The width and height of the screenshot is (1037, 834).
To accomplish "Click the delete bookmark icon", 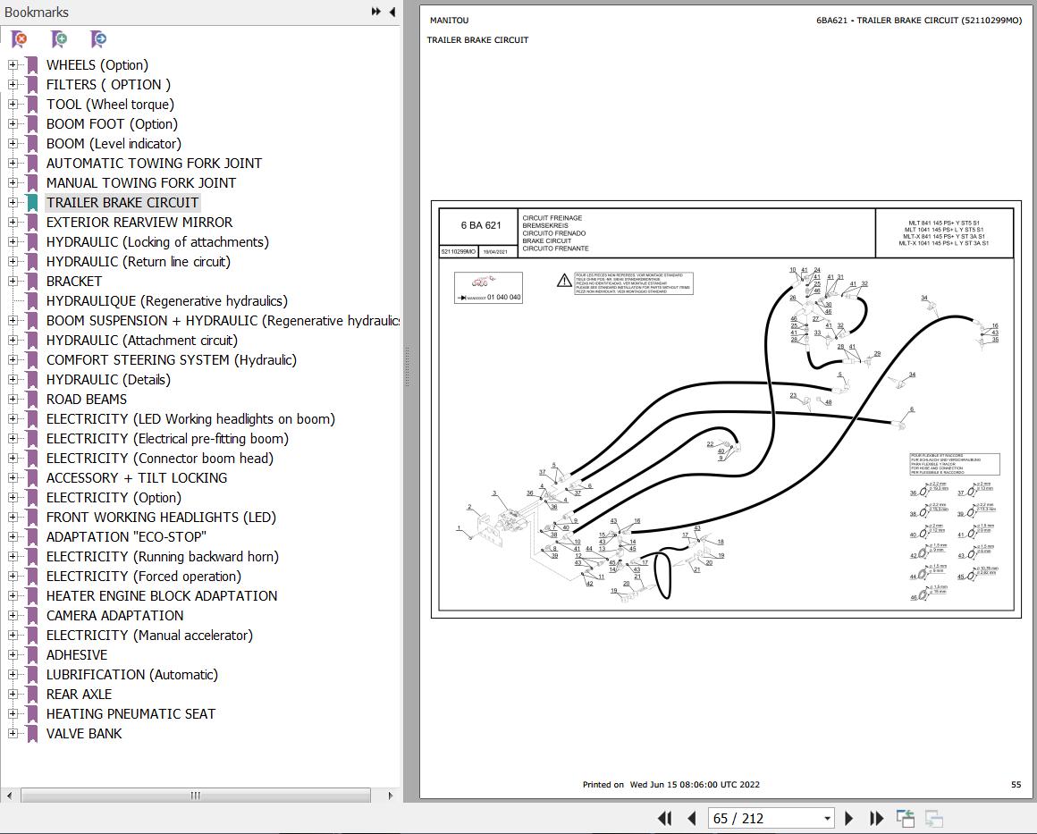I will click(x=19, y=39).
